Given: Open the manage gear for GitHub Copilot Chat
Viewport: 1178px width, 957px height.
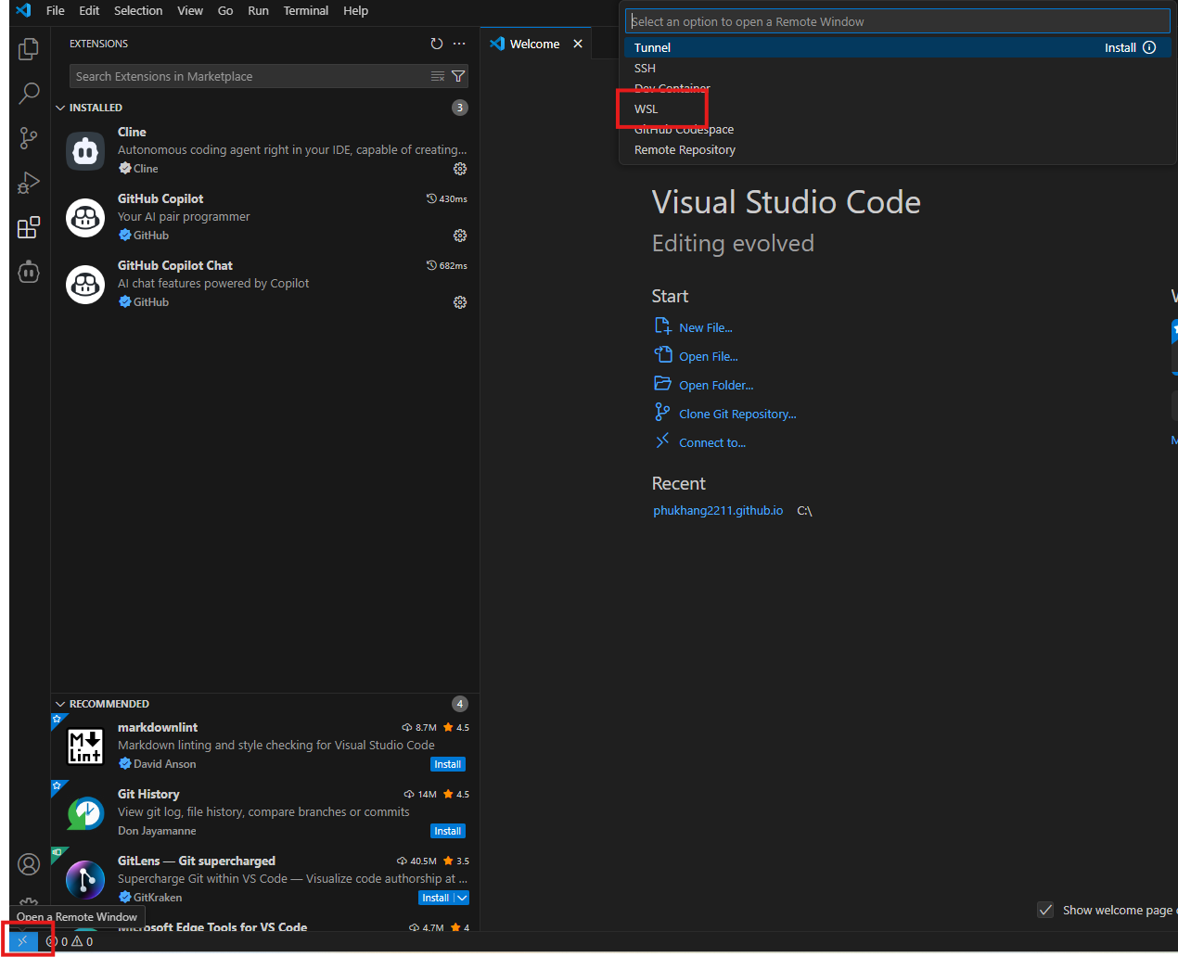Looking at the screenshot, I should pyautogui.click(x=460, y=302).
